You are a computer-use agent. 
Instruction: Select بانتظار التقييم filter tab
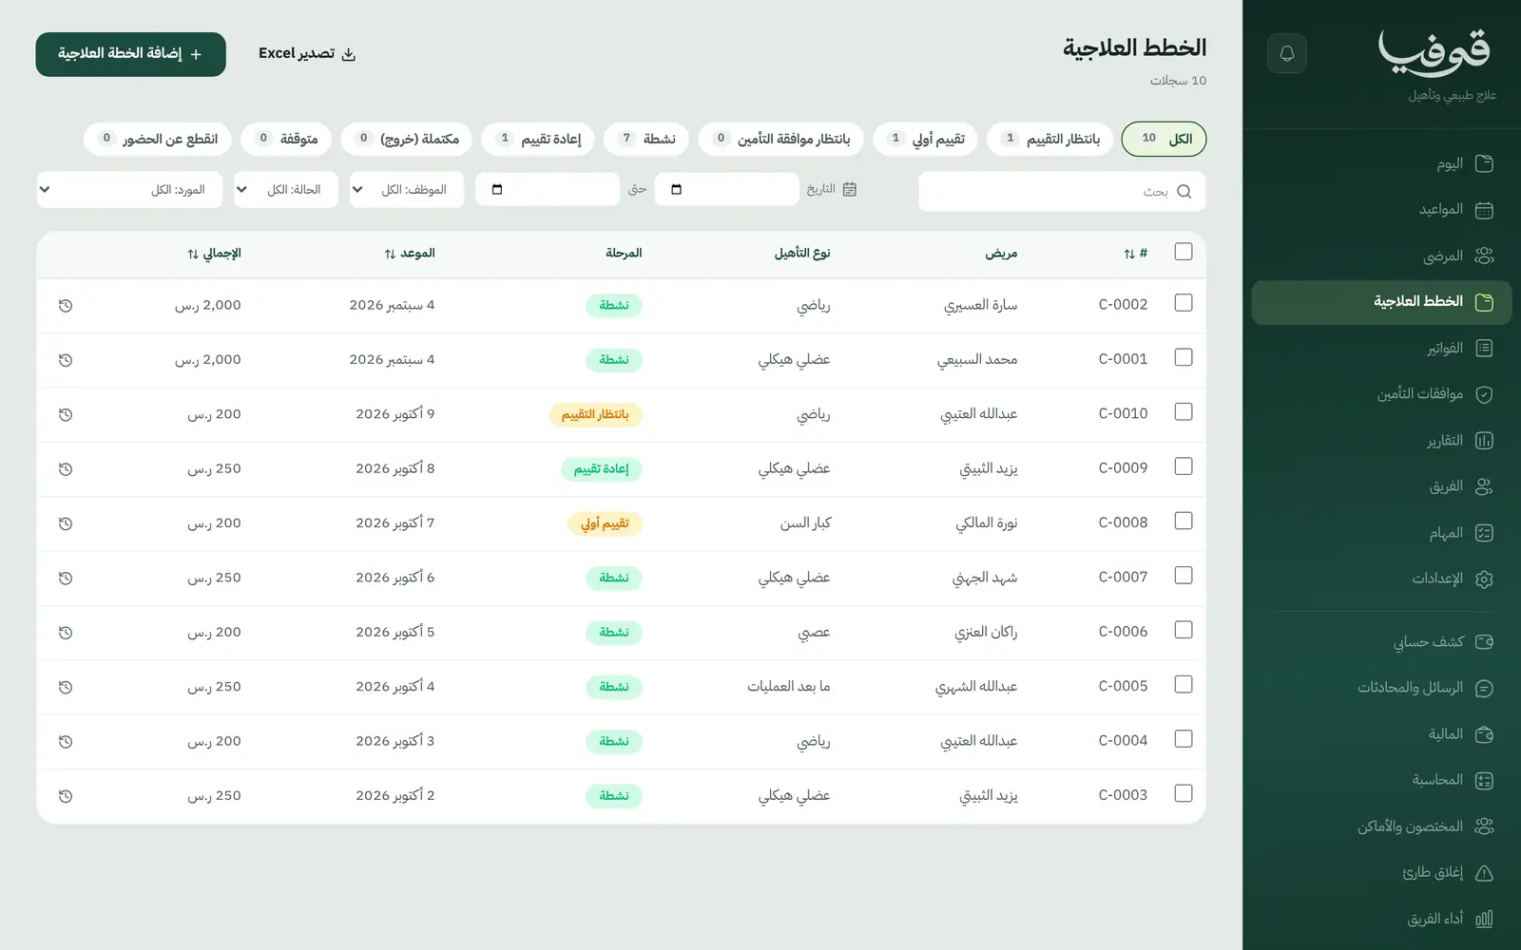(x=1050, y=139)
